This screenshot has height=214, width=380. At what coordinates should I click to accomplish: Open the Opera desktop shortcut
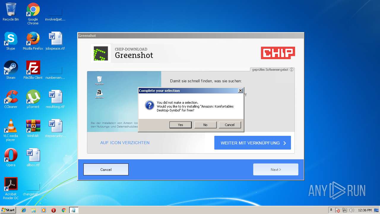click(11, 158)
